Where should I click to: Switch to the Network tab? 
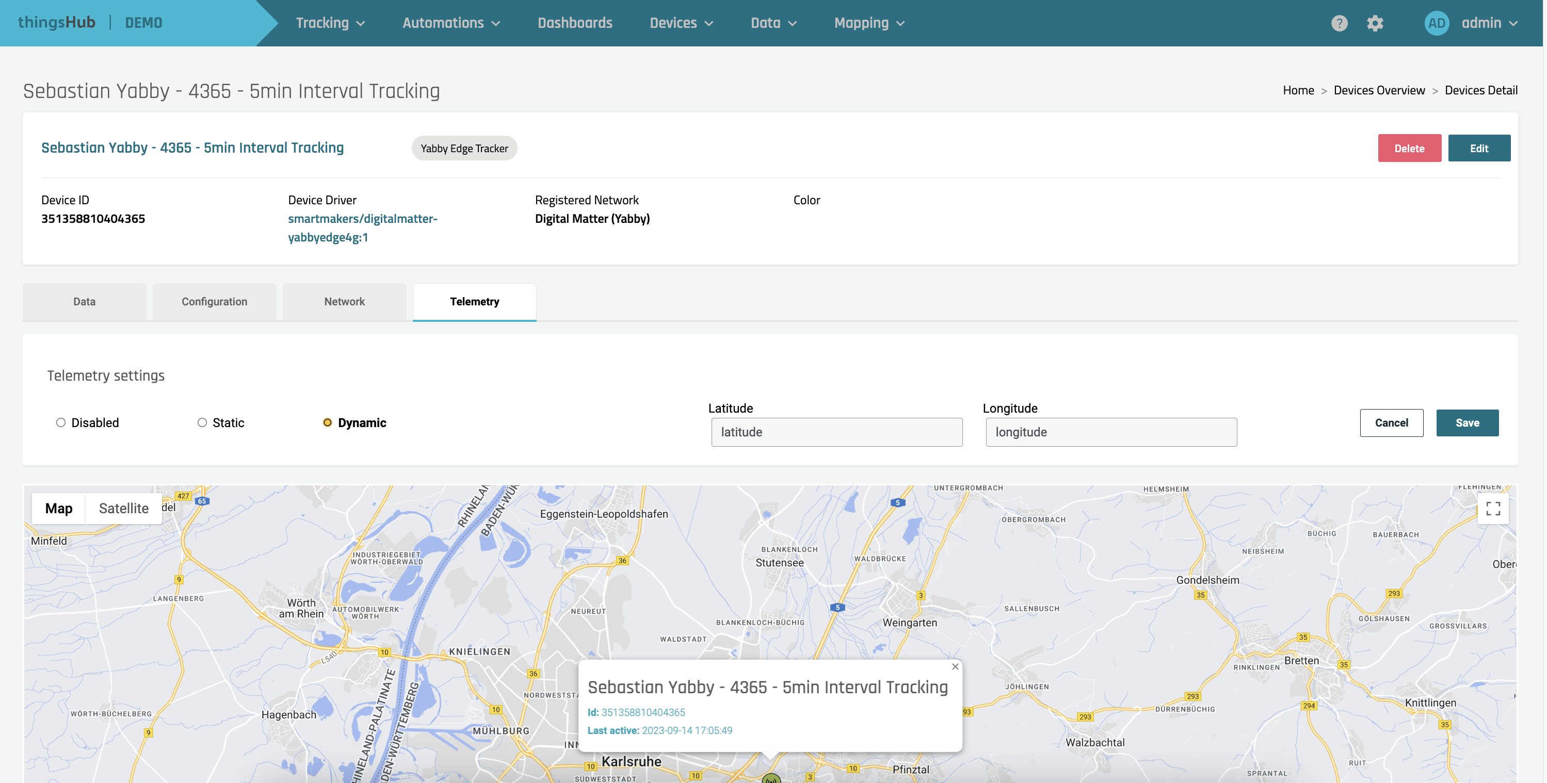pos(344,301)
